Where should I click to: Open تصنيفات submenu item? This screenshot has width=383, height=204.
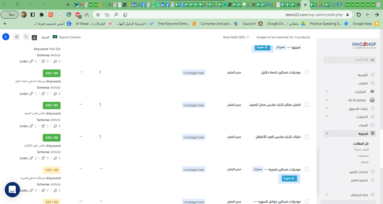tap(363, 156)
